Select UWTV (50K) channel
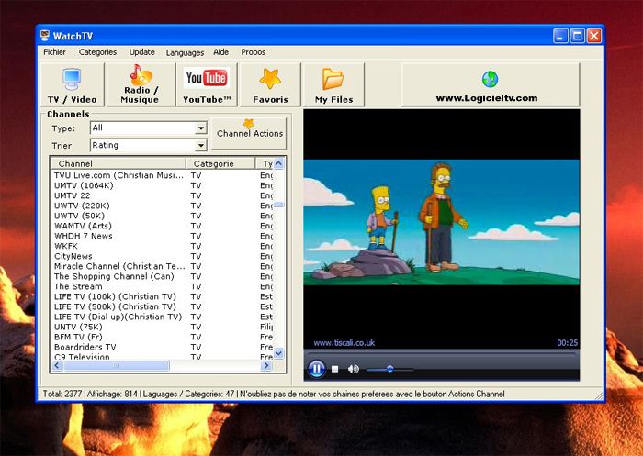643x456 pixels. click(x=163, y=216)
